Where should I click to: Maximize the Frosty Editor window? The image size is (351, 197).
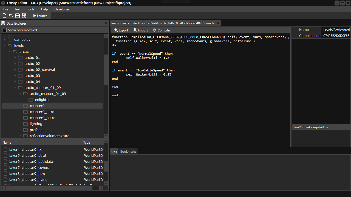pyautogui.click(x=342, y=3)
